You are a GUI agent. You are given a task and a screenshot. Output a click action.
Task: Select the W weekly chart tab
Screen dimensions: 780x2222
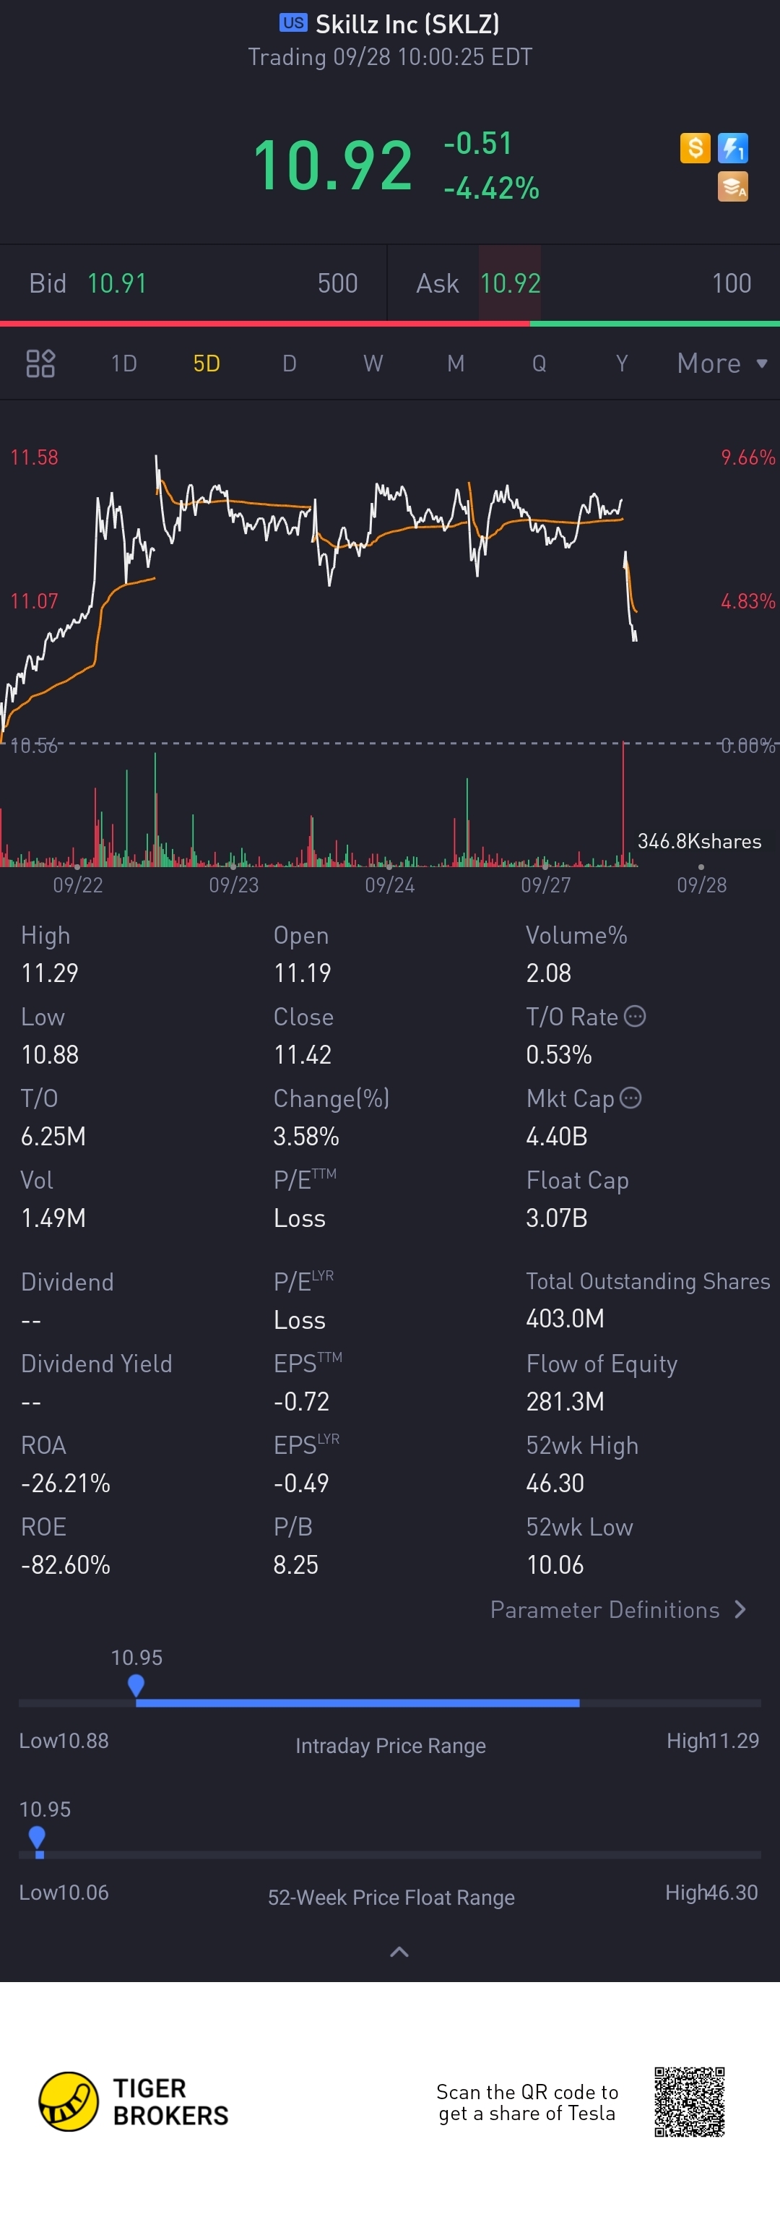[373, 363]
